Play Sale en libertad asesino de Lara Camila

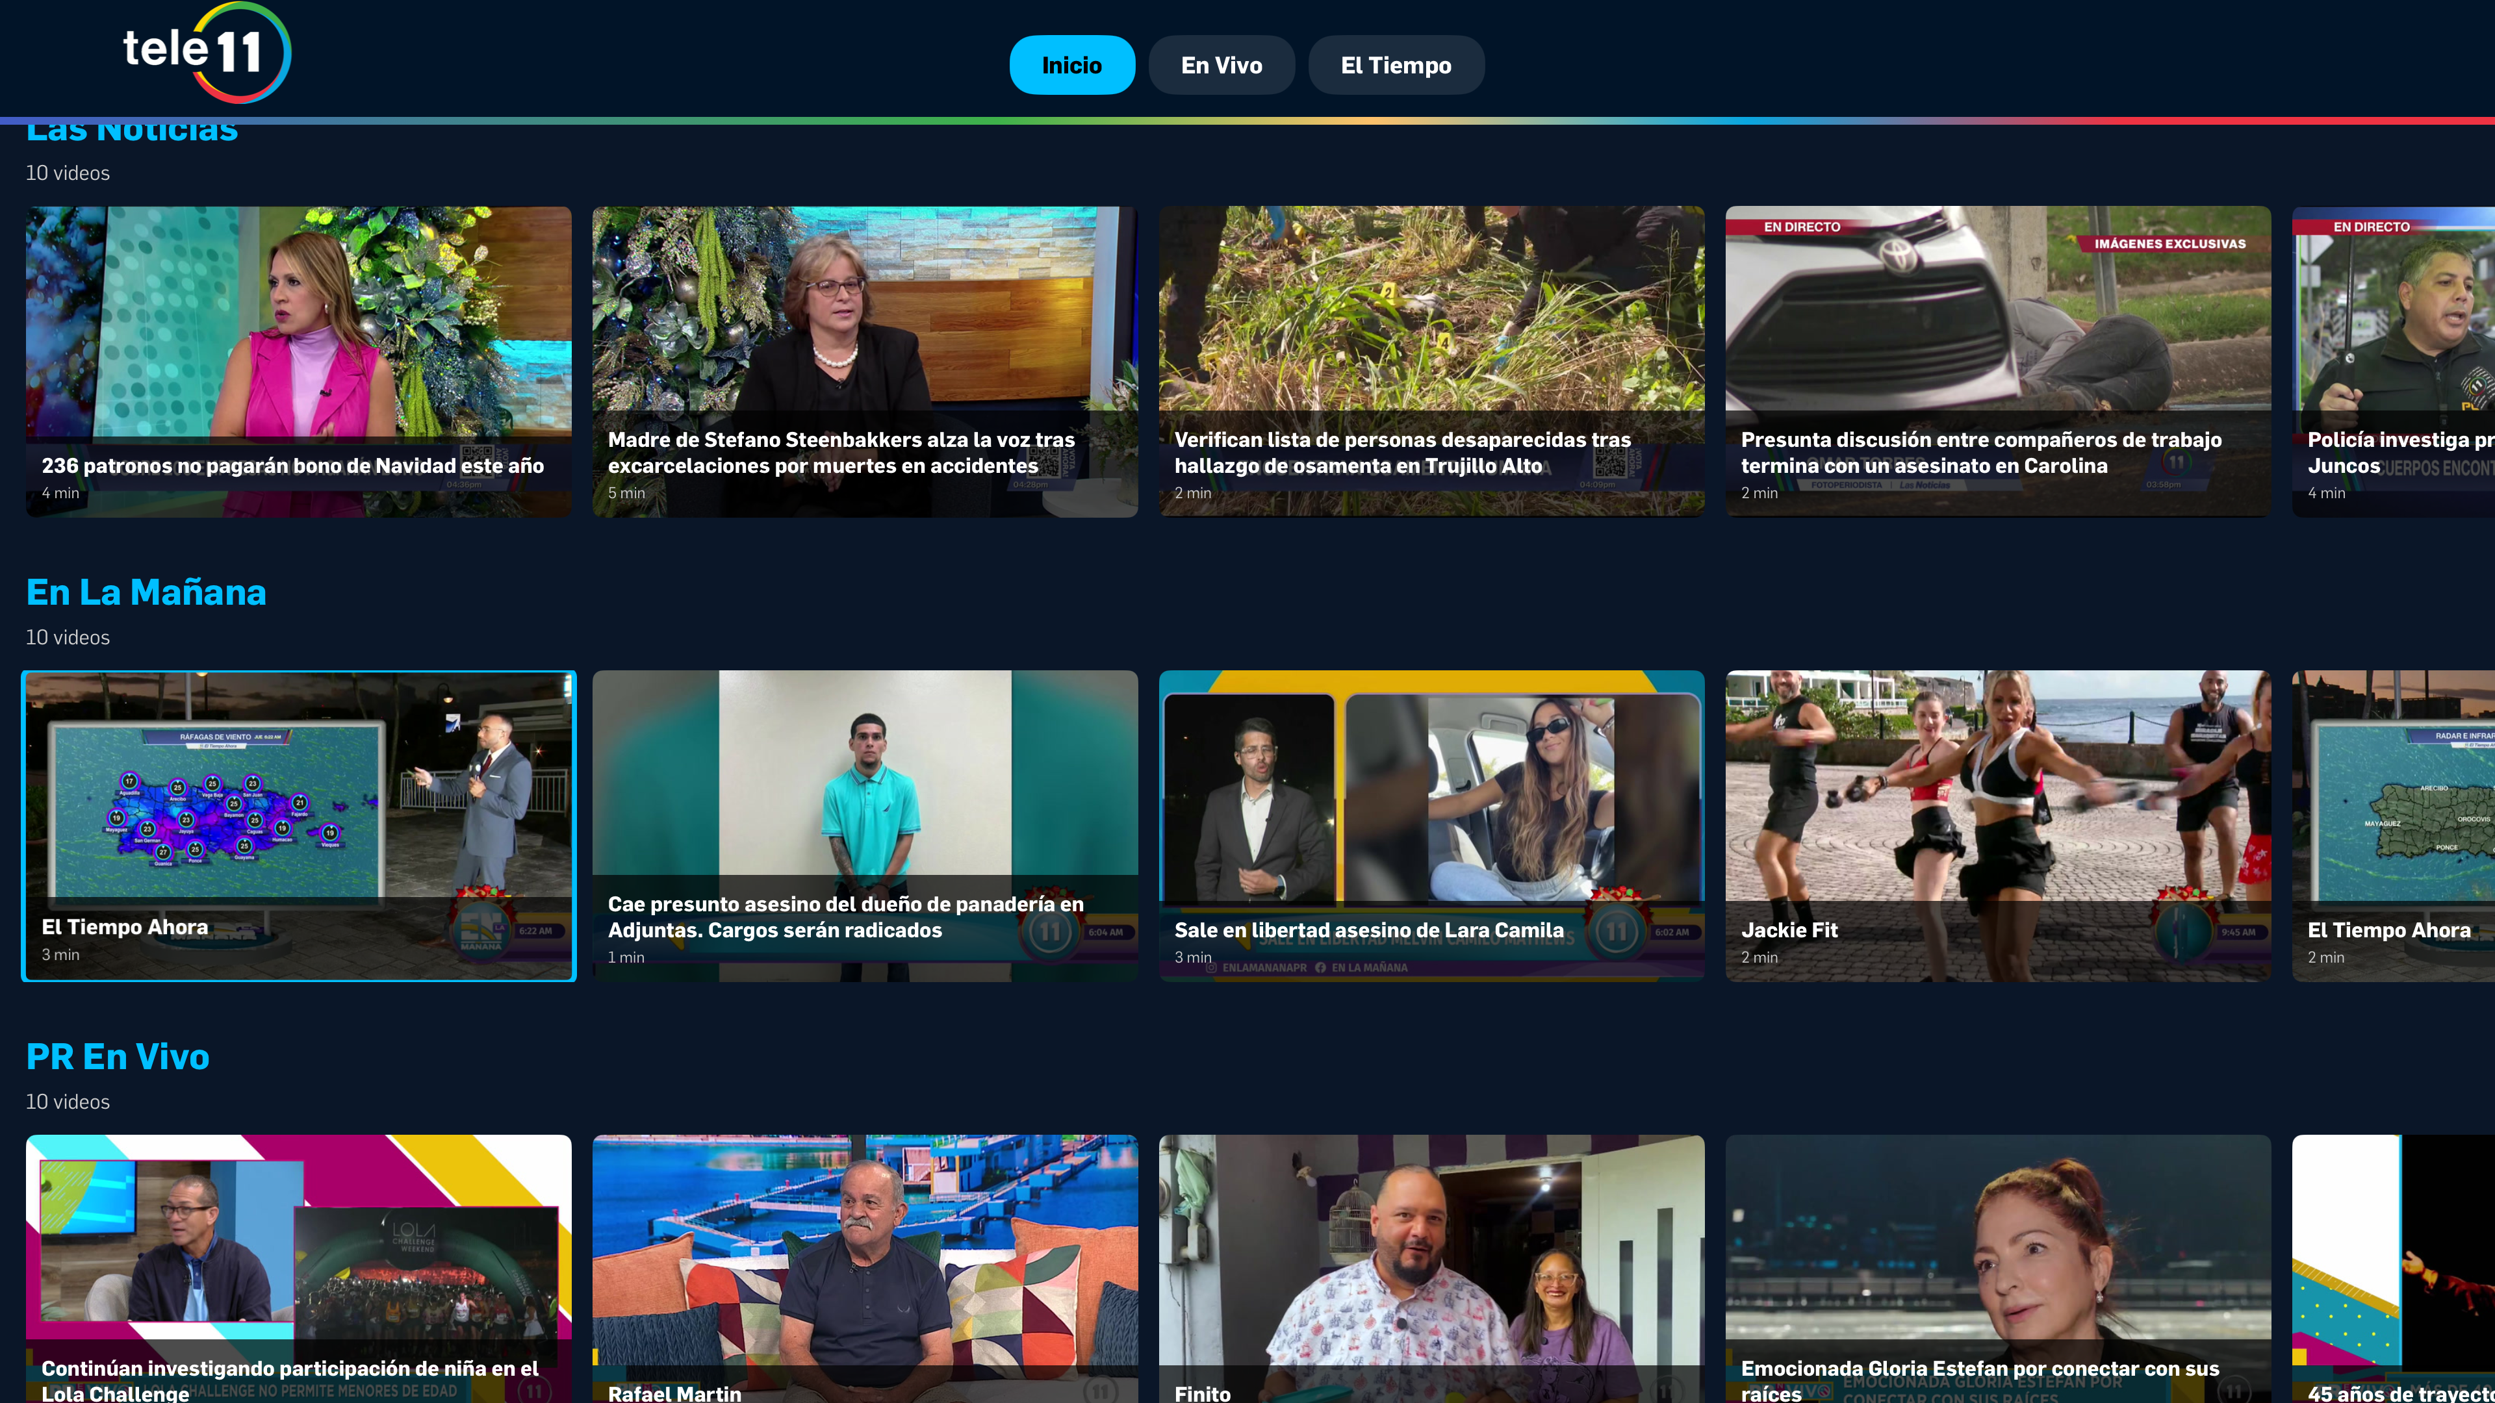pos(1431,826)
